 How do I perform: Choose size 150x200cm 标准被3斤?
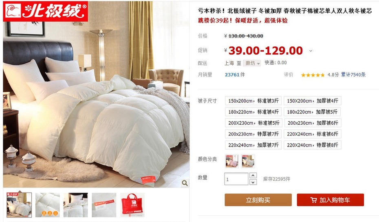tap(253, 101)
